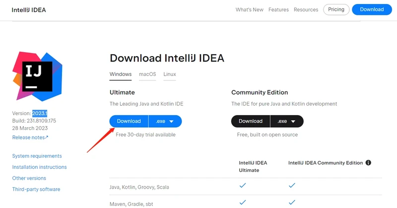Click the Community checkmark for Java, Kotlin row
397x208 pixels.
point(292,186)
